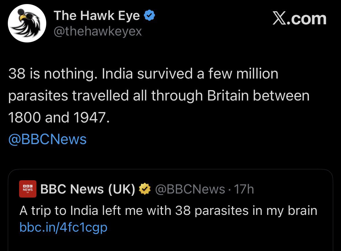
Task: Click the tweet line "parasites travelled all through Britain"
Action: tap(159, 96)
